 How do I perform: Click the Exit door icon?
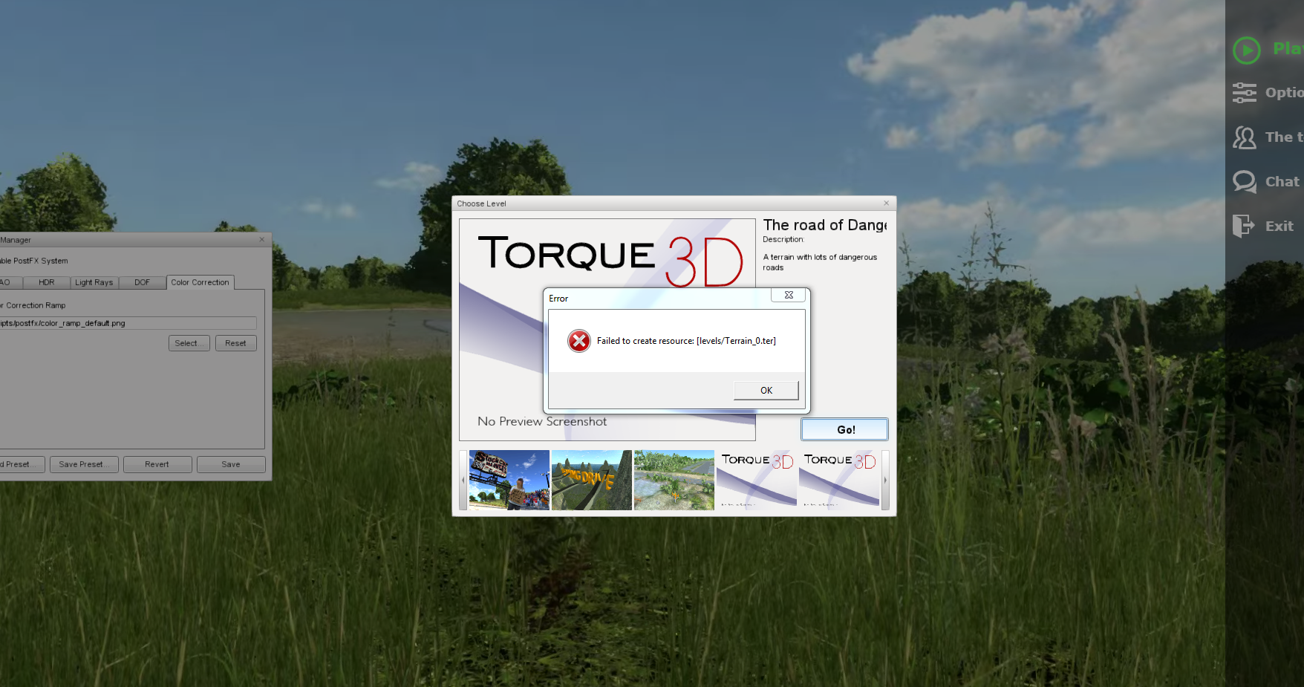1243,226
